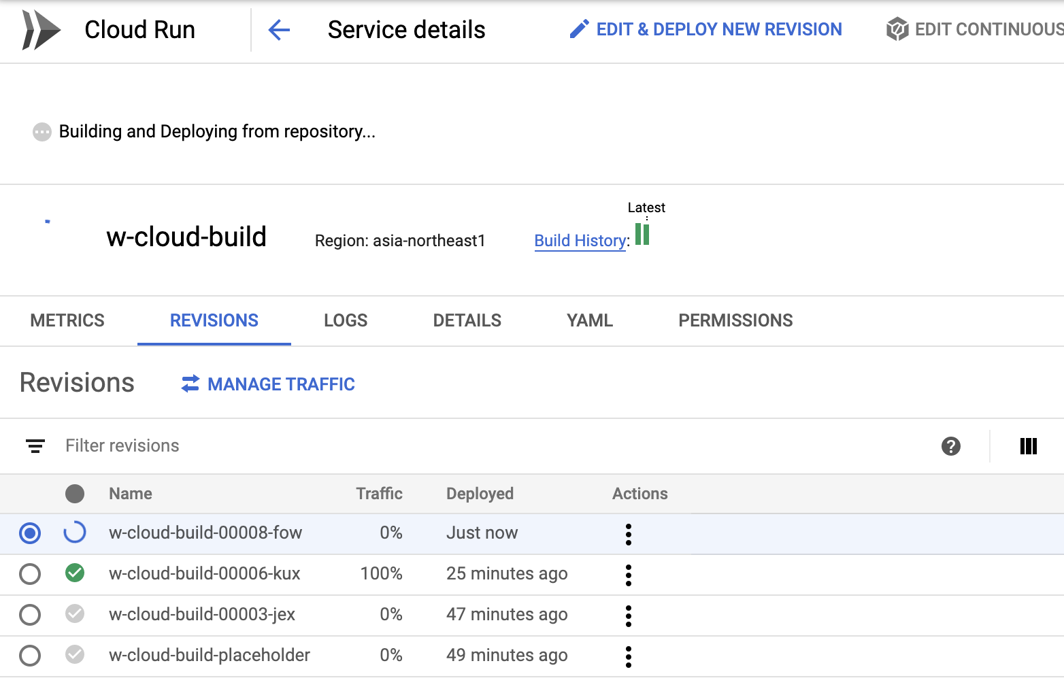Click the Traffic column header

point(380,494)
